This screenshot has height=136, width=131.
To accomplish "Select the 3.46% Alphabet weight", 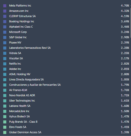I will point(125,27).
